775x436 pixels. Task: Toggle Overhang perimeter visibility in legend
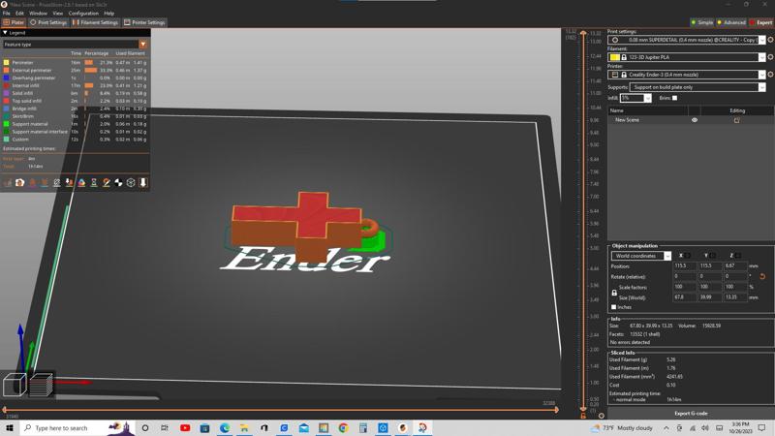coord(34,78)
